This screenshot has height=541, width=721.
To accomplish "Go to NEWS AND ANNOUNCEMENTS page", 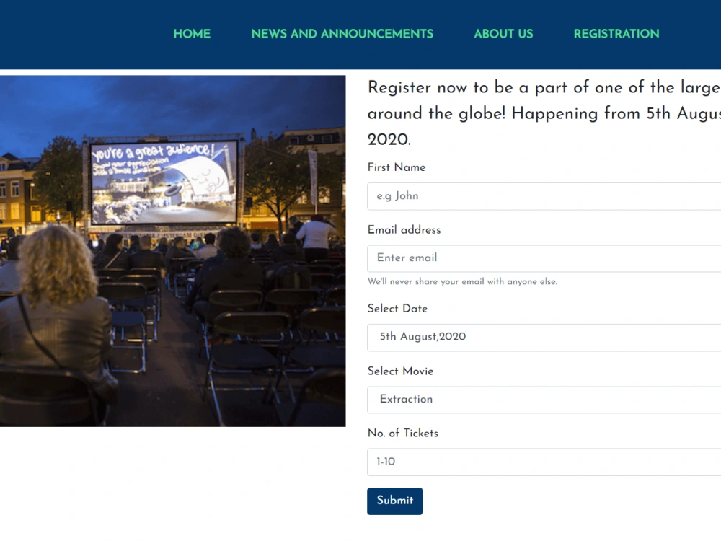I will pyautogui.click(x=342, y=34).
